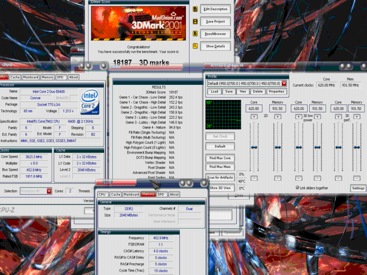Open Mainboard tab in CPU-Z processor window
Screen dimensions: 367x275
(x=30, y=77)
